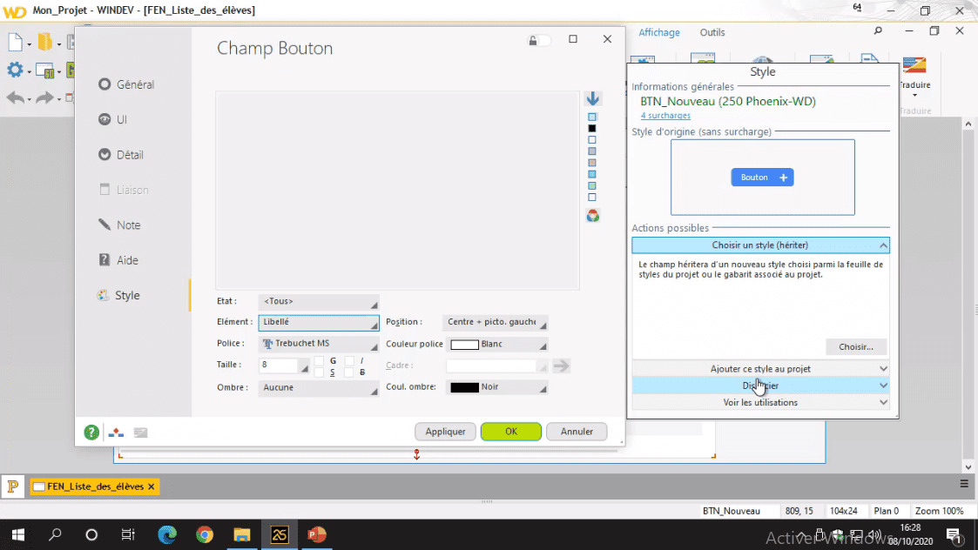Open the Détail tab

[122, 155]
